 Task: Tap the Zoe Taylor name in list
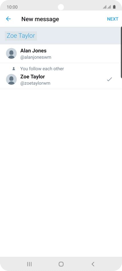[32, 76]
